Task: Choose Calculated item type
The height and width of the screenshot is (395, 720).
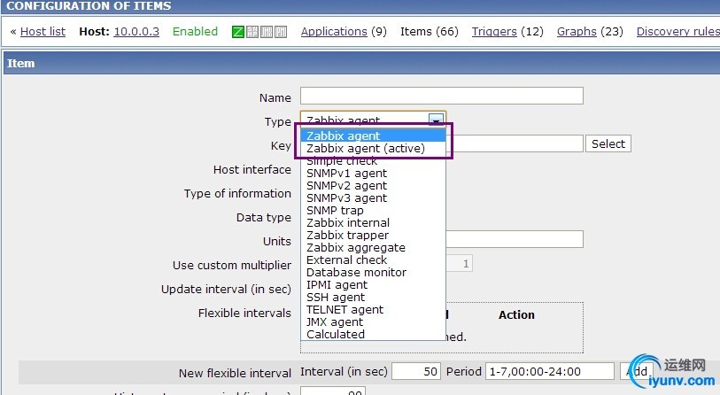Action: click(373, 335)
